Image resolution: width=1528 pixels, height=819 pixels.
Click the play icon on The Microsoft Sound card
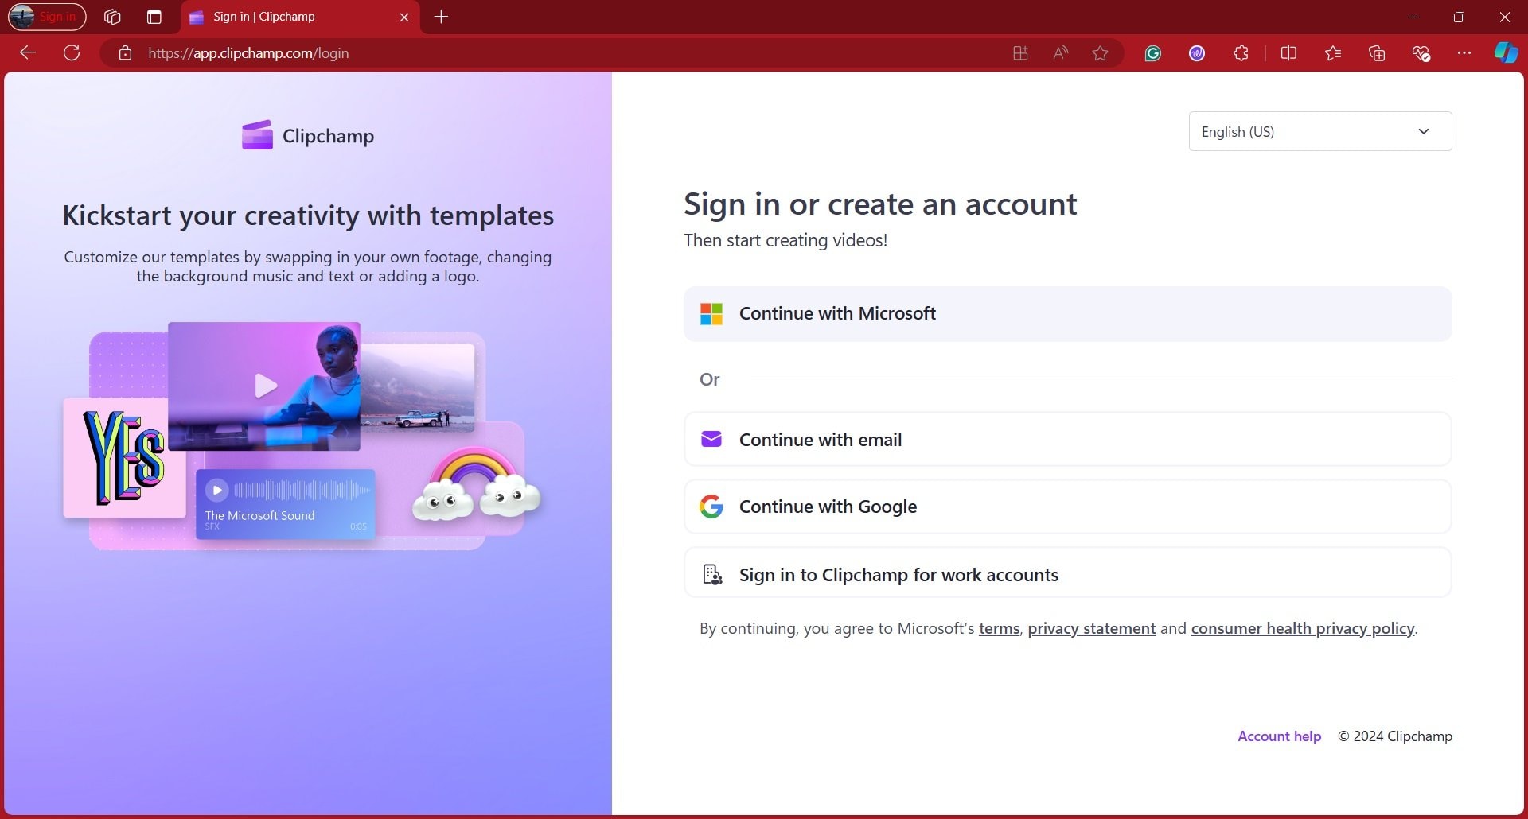pyautogui.click(x=216, y=490)
